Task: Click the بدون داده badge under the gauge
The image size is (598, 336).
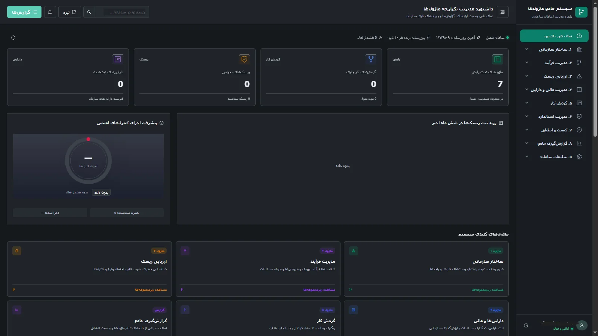Action: (101, 193)
